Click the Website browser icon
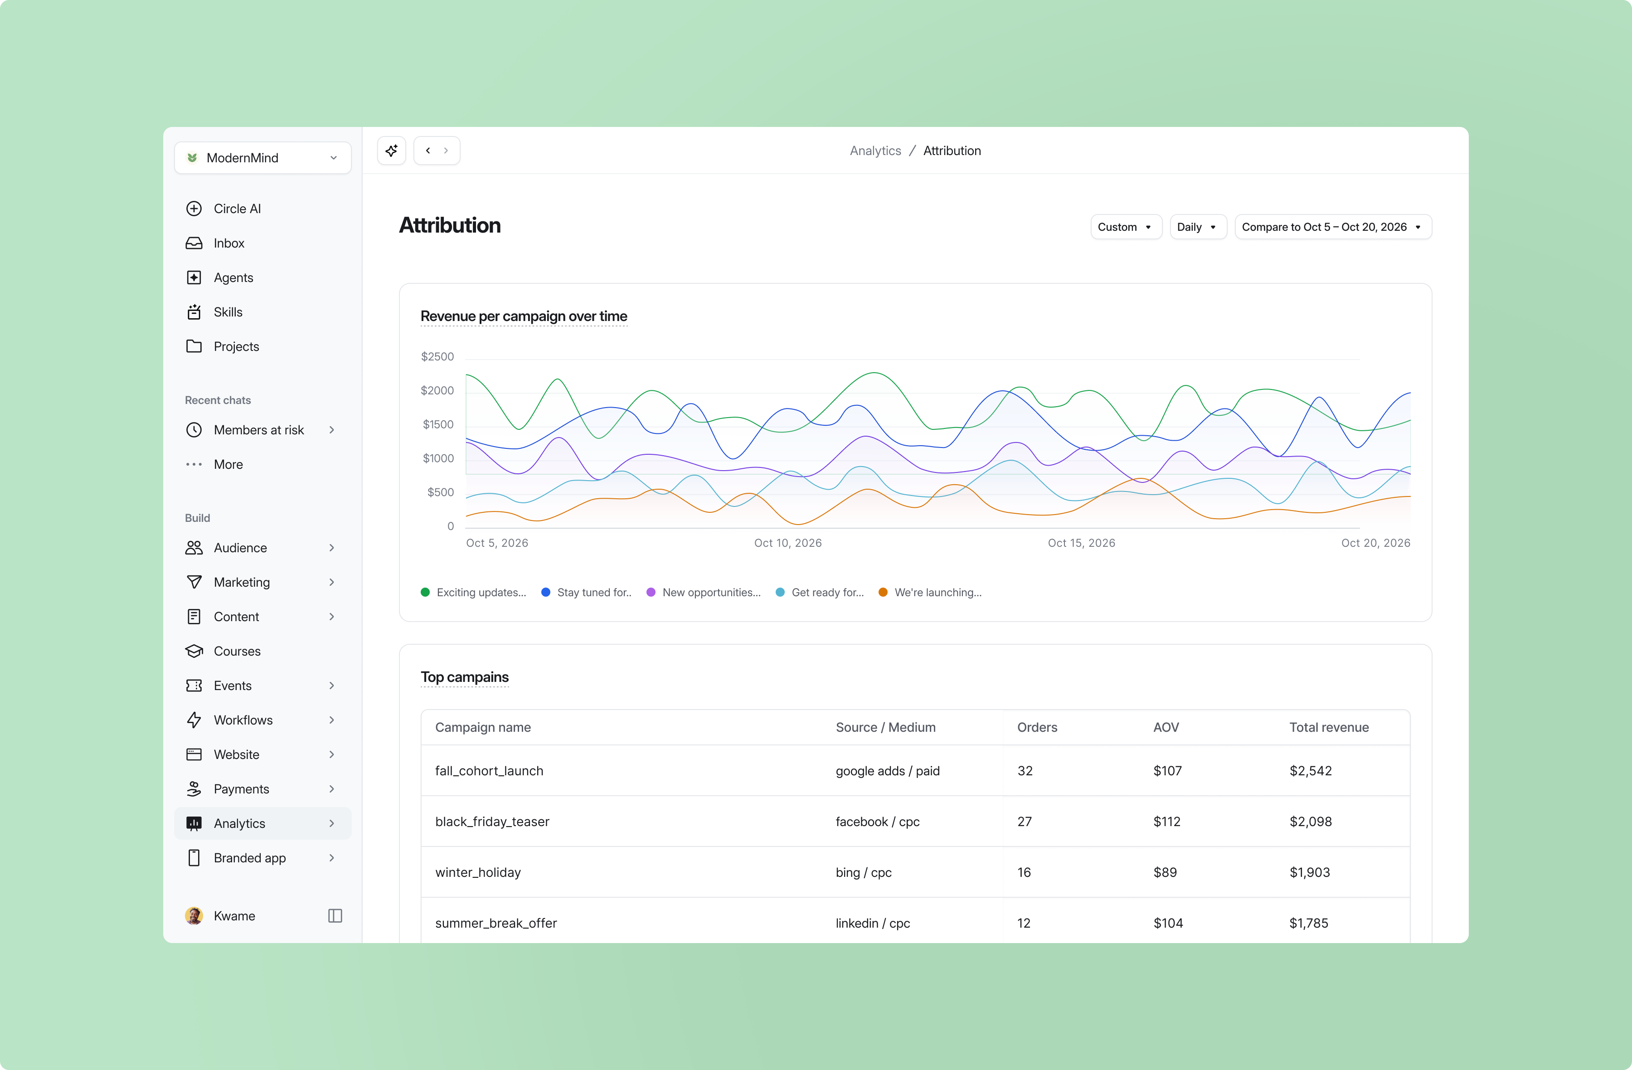The image size is (1632, 1070). pos(194,754)
